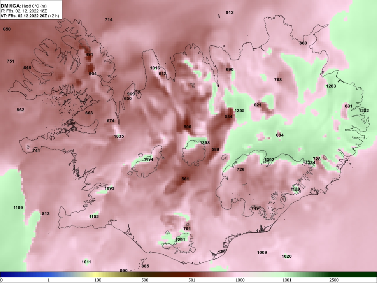
Task: Select the 621 value label
Action: pyautogui.click(x=257, y=105)
